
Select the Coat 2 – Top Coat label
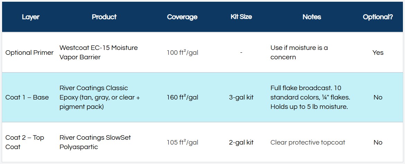[x=25, y=142]
